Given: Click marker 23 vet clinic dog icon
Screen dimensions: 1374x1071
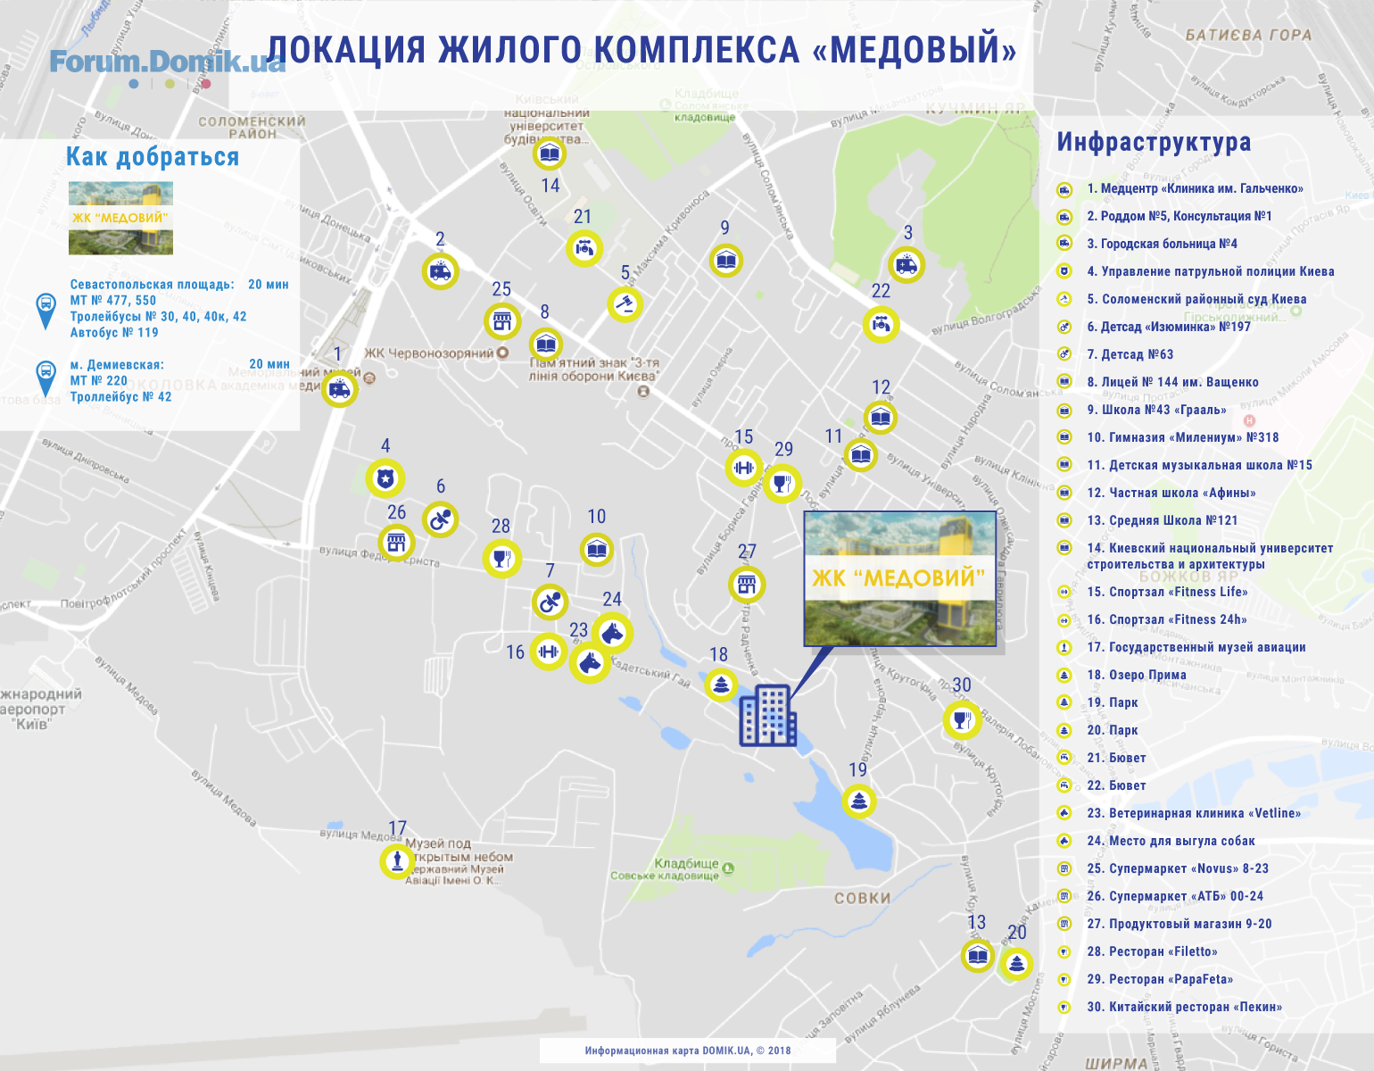Looking at the screenshot, I should [589, 662].
